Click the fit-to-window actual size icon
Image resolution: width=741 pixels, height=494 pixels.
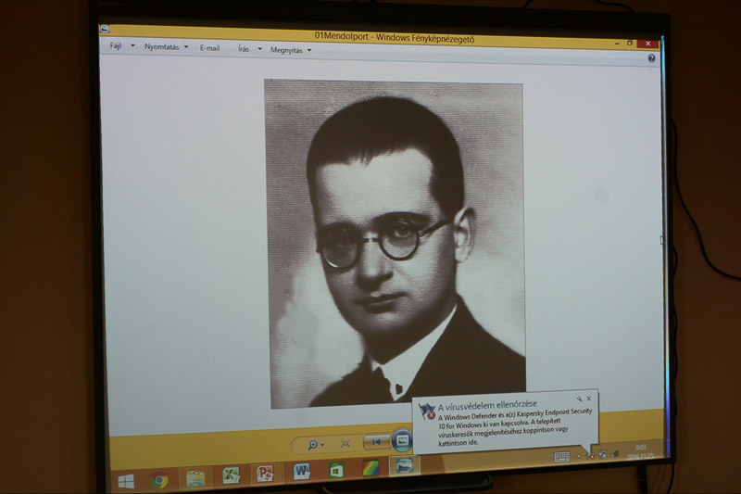pos(345,444)
